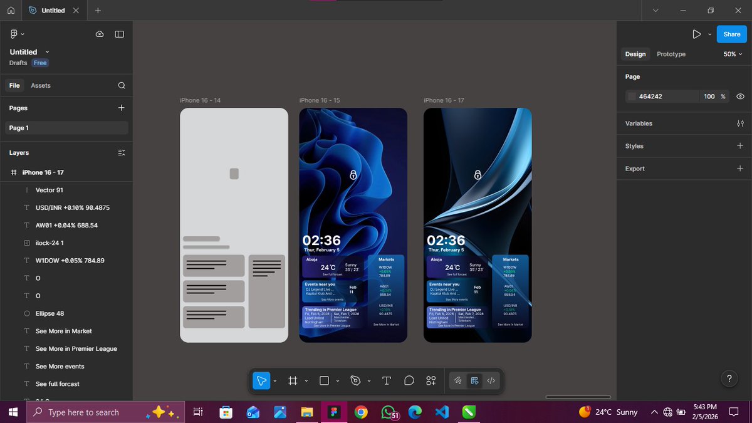Add an export setting
Image resolution: width=752 pixels, height=423 pixels.
(x=740, y=169)
